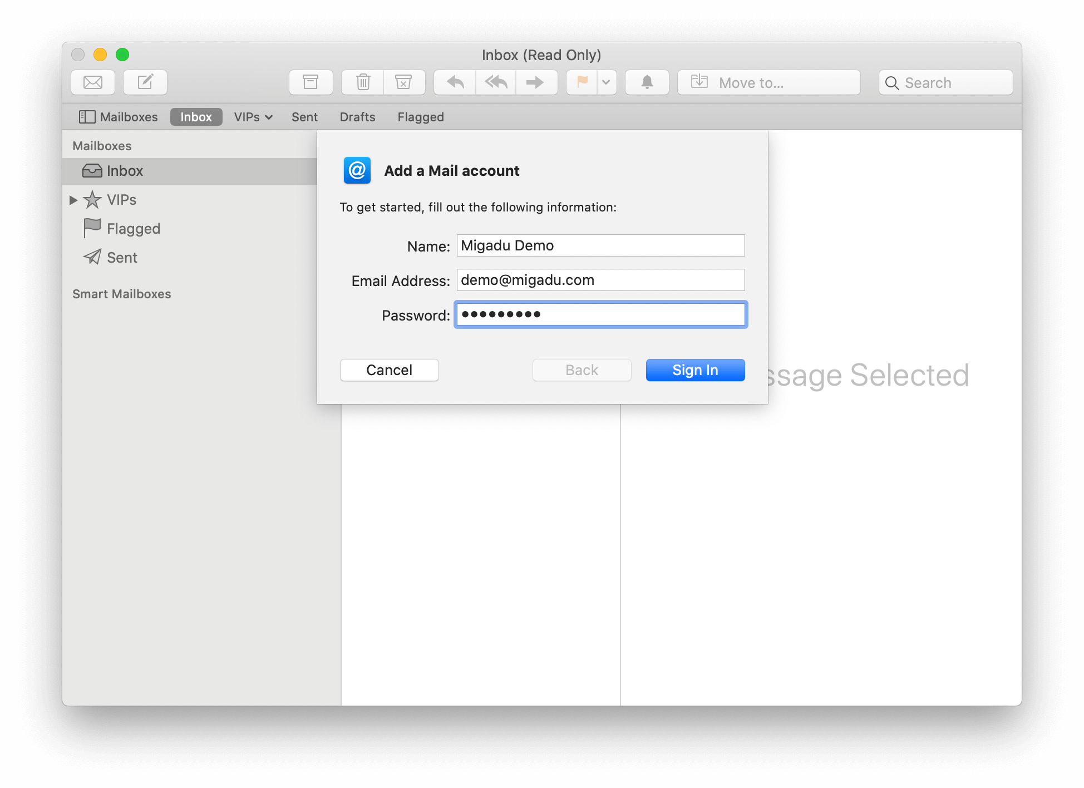Expand the VIPs disclosure triangle
Image resolution: width=1084 pixels, height=788 pixels.
tap(73, 200)
